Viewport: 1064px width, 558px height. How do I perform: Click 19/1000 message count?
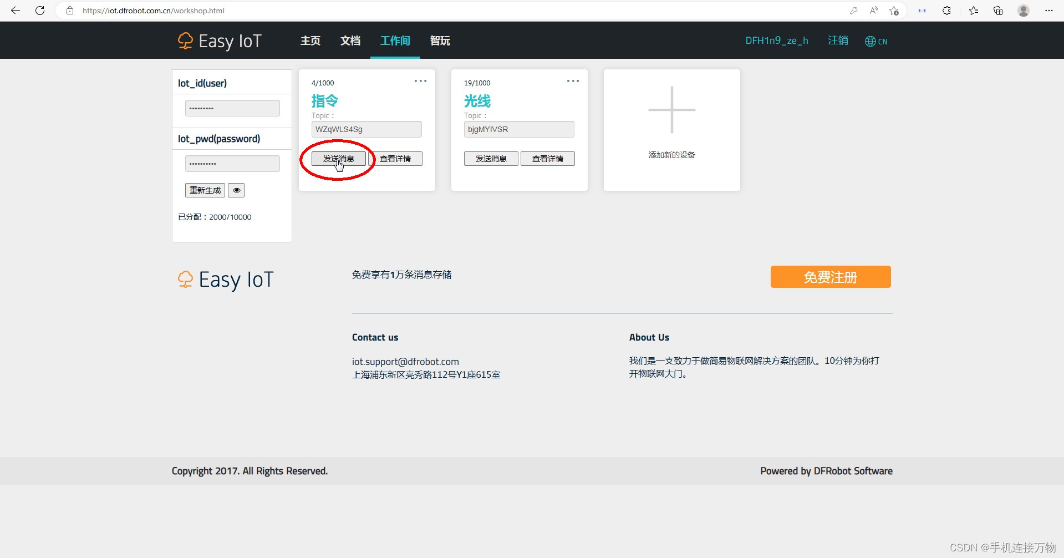477,83
